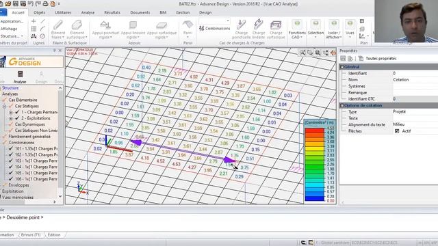Click the Combinaisons button in ribbon

[214, 28]
